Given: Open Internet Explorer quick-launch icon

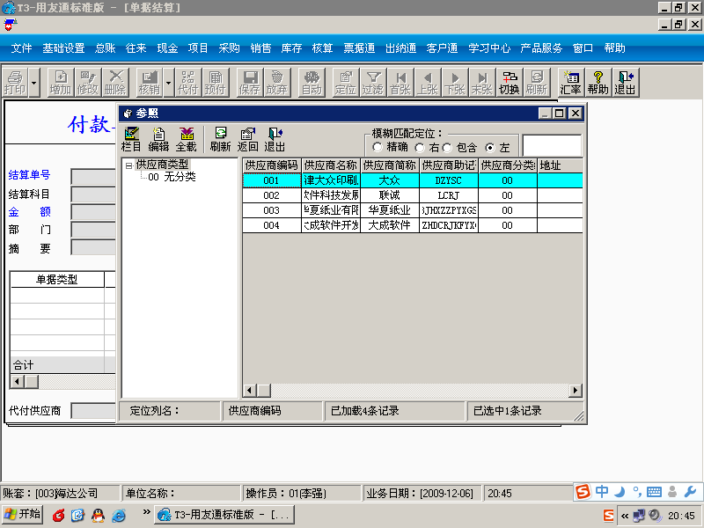Looking at the screenshot, I should (119, 515).
